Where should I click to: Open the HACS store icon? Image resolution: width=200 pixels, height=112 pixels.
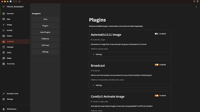3,53
